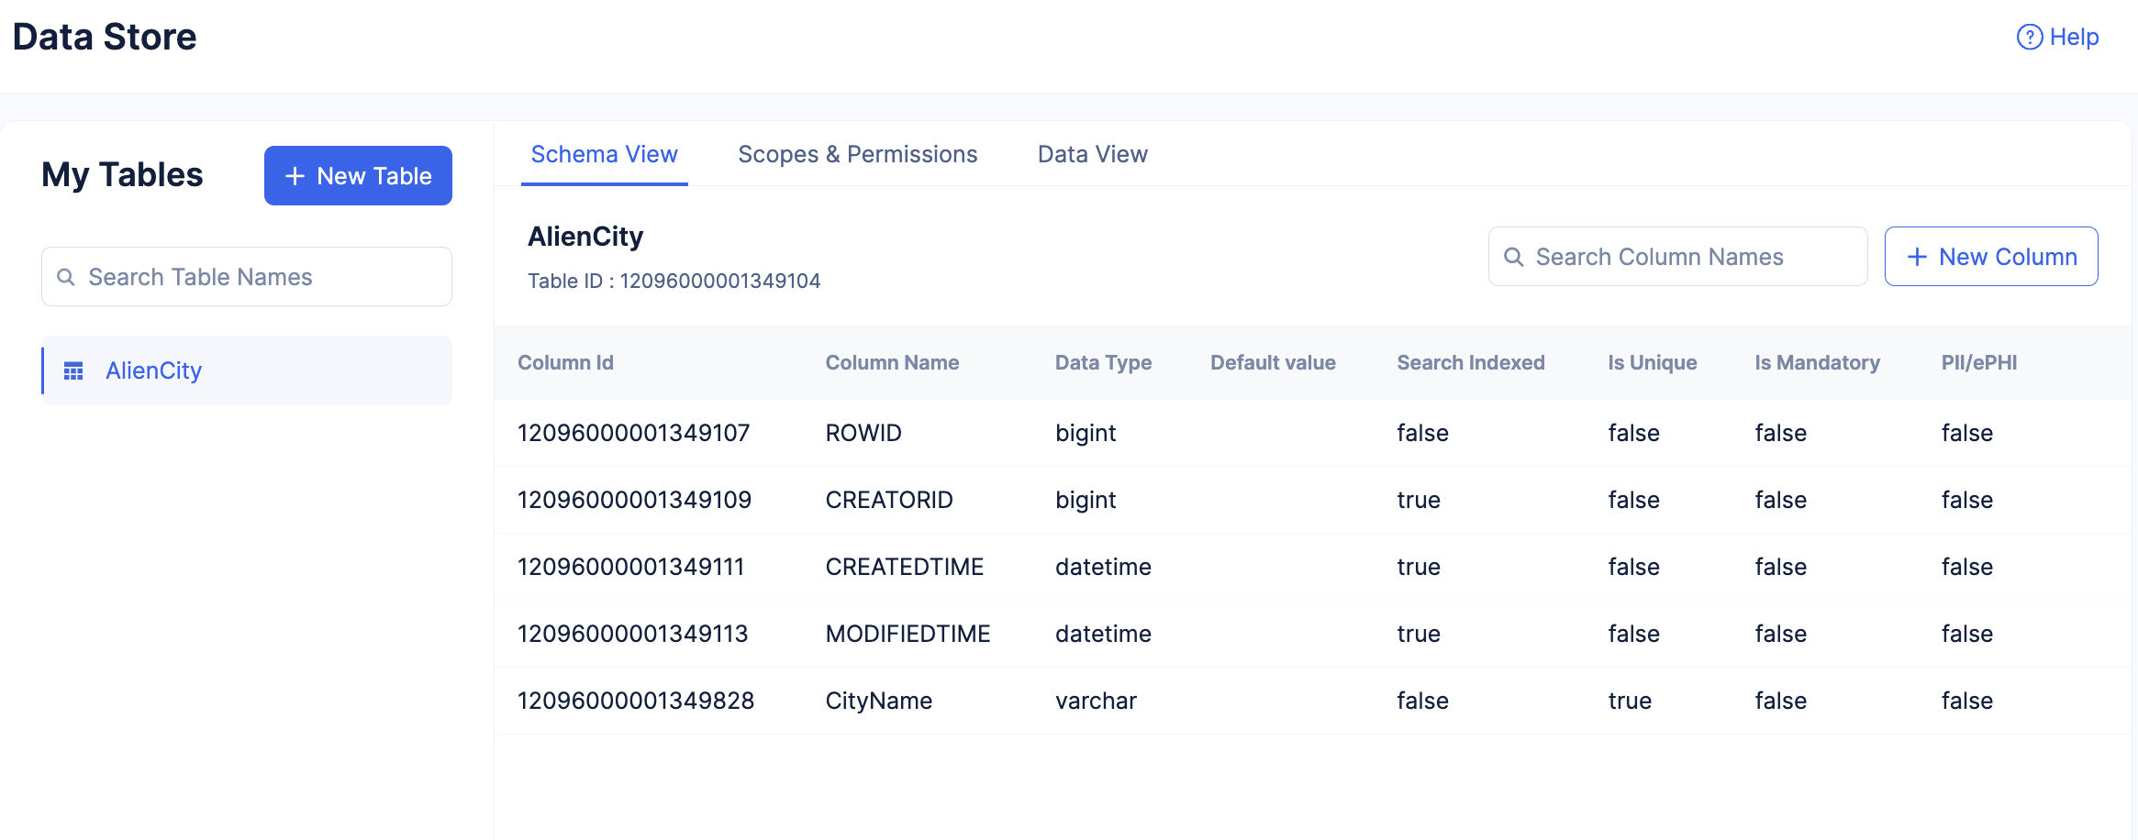Select the CREATEDTIME column name cell
Viewport: 2138px width, 840px height.
click(905, 567)
